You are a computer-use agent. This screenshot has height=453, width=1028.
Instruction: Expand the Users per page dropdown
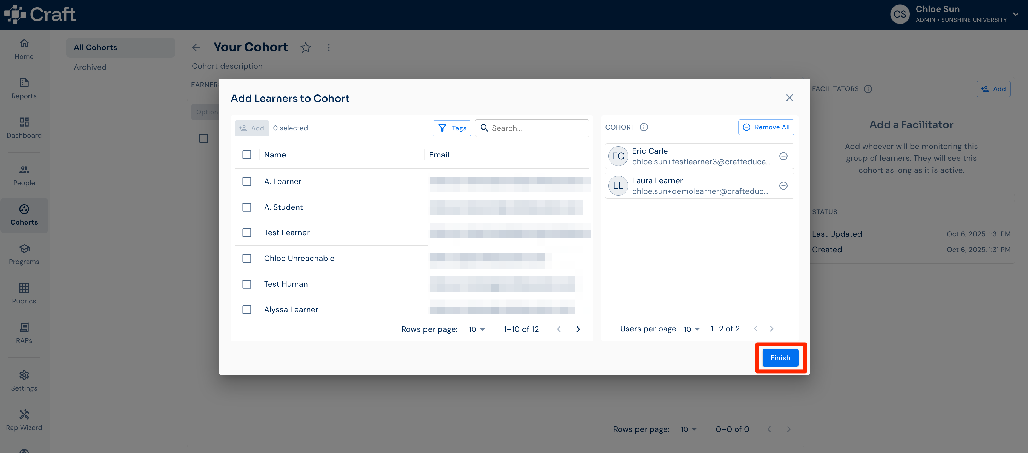(691, 329)
